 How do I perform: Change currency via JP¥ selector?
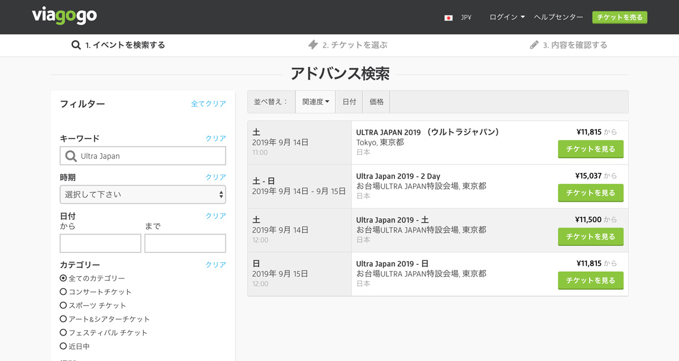coord(466,18)
